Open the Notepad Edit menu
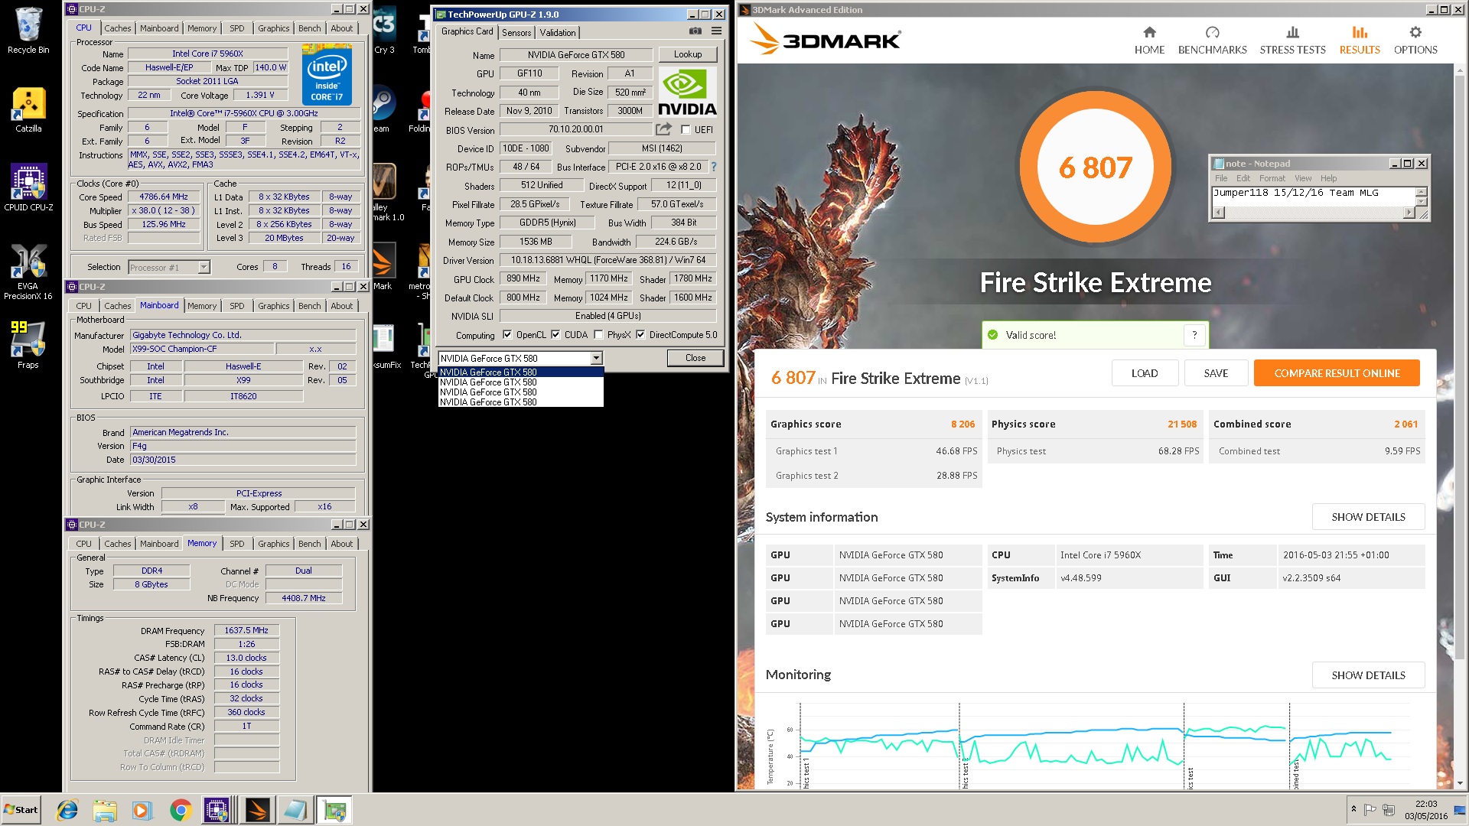Viewport: 1469px width, 826px height. click(x=1243, y=178)
